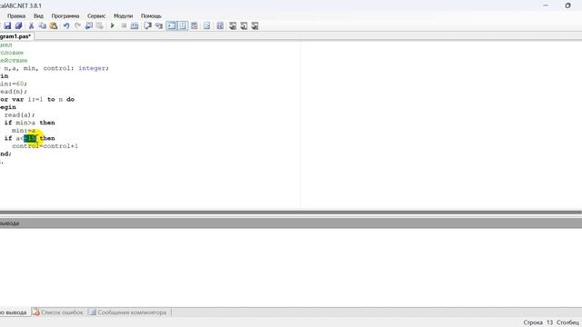The width and height of the screenshot is (582, 327).
Task: Click the 'if min>a then' code line
Action: click(30, 123)
